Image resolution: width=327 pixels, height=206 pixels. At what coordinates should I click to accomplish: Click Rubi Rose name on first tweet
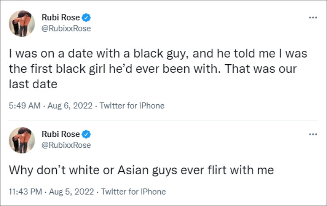coord(61,18)
